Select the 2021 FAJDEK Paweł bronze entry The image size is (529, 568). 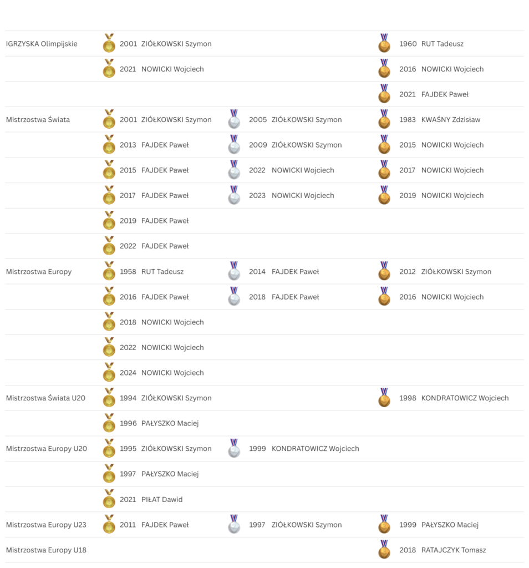click(434, 94)
